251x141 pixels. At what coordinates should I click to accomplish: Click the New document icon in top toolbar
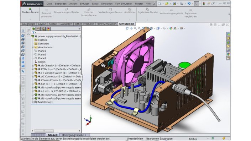pyautogui.click(x=160, y=4)
